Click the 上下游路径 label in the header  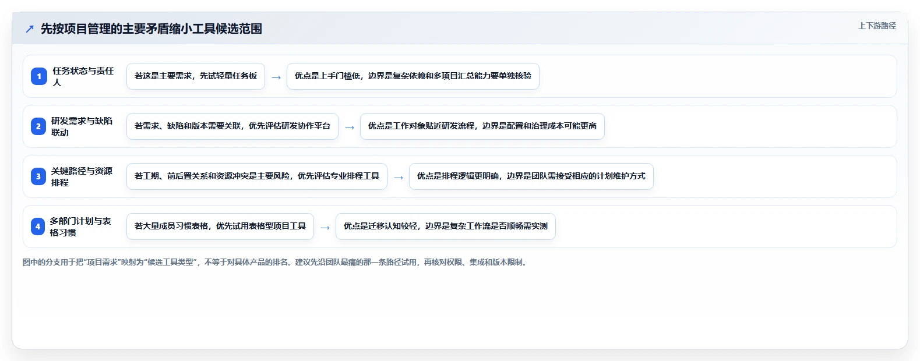click(x=877, y=26)
